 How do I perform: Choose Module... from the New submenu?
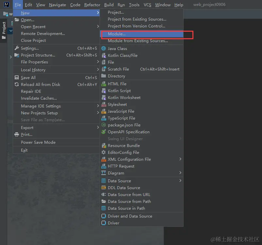tap(142, 34)
